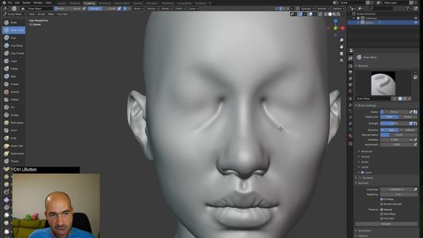Select the Scrape brush tool

tap(14, 115)
